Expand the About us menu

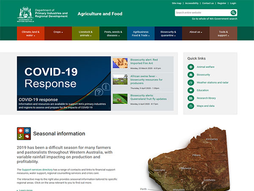pyautogui.click(x=196, y=34)
